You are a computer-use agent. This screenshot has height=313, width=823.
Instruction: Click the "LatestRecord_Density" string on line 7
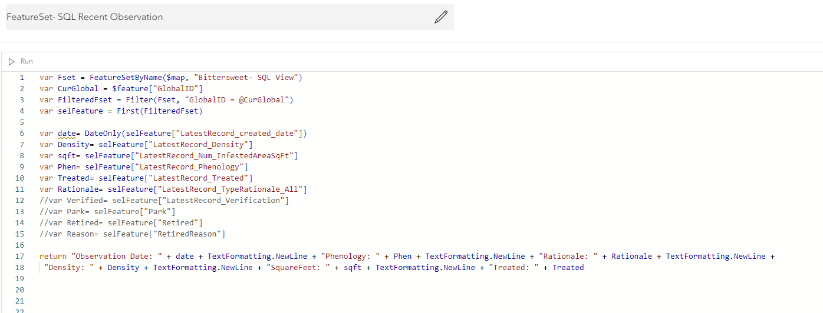193,145
